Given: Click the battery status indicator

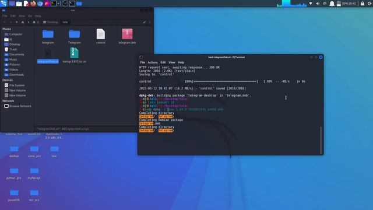Looking at the screenshot, I should (339, 3).
